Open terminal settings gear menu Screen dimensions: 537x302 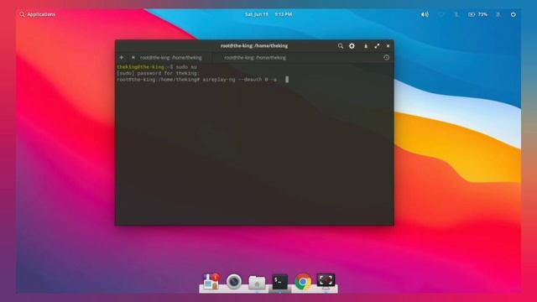pos(352,46)
